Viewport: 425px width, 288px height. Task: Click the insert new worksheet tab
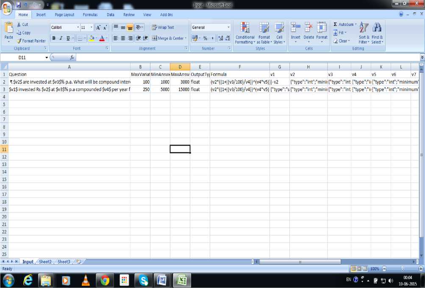(79, 262)
